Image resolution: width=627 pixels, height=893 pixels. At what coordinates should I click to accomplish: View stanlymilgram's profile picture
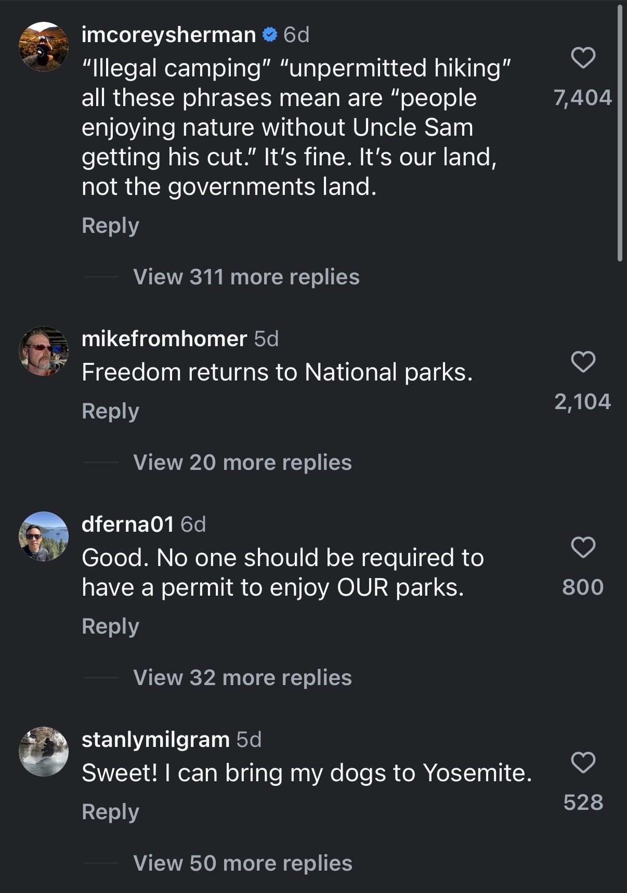coord(44,752)
